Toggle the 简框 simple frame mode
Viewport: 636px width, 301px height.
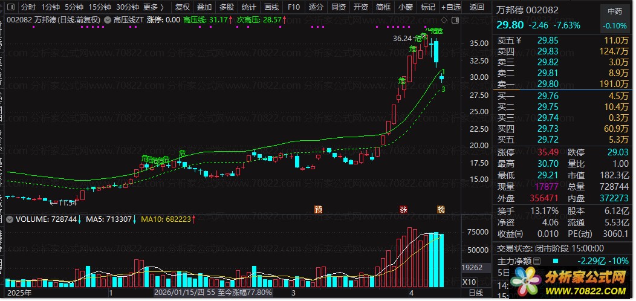click(383, 7)
